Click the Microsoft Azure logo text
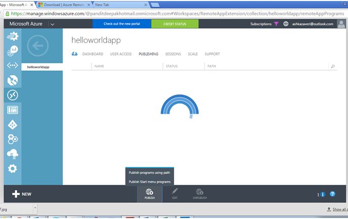Screen dimensions: 348x219 pyautogui.click(x=26, y=24)
